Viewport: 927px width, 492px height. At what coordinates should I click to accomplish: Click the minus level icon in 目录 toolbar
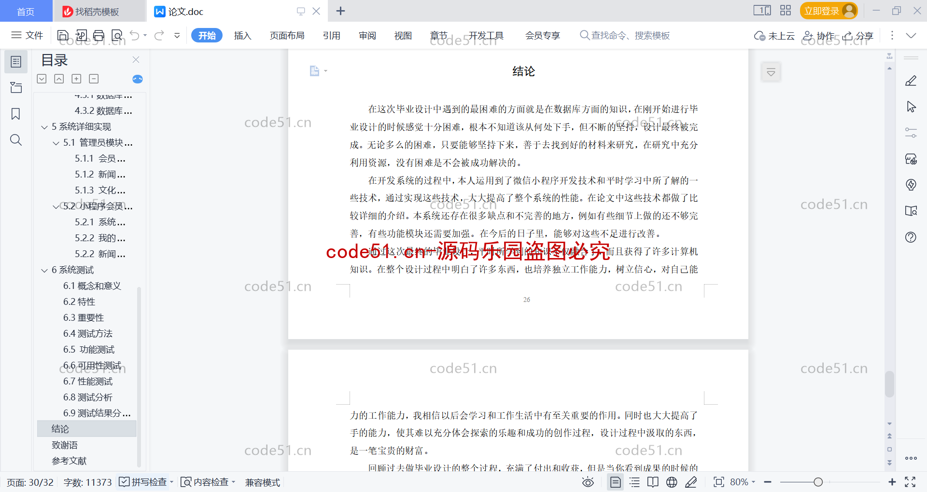pyautogui.click(x=94, y=79)
